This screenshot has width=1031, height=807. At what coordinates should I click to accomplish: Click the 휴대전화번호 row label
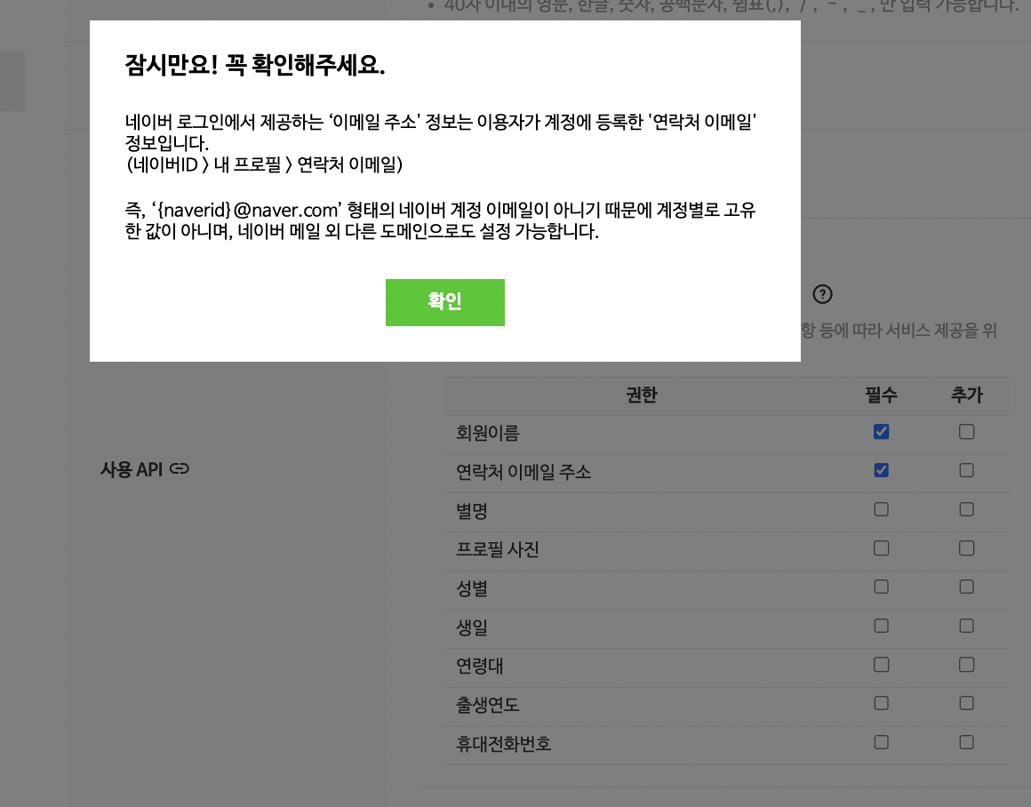coord(503,743)
